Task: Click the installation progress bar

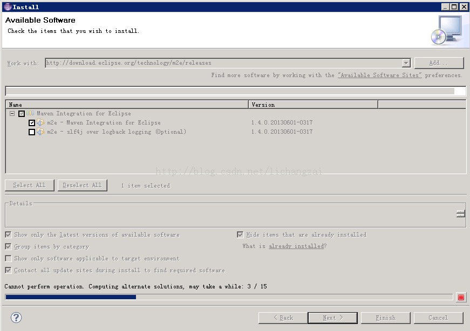Action: (x=229, y=297)
